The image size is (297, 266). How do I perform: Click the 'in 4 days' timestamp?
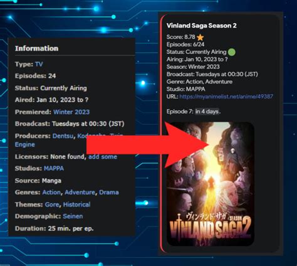207,112
